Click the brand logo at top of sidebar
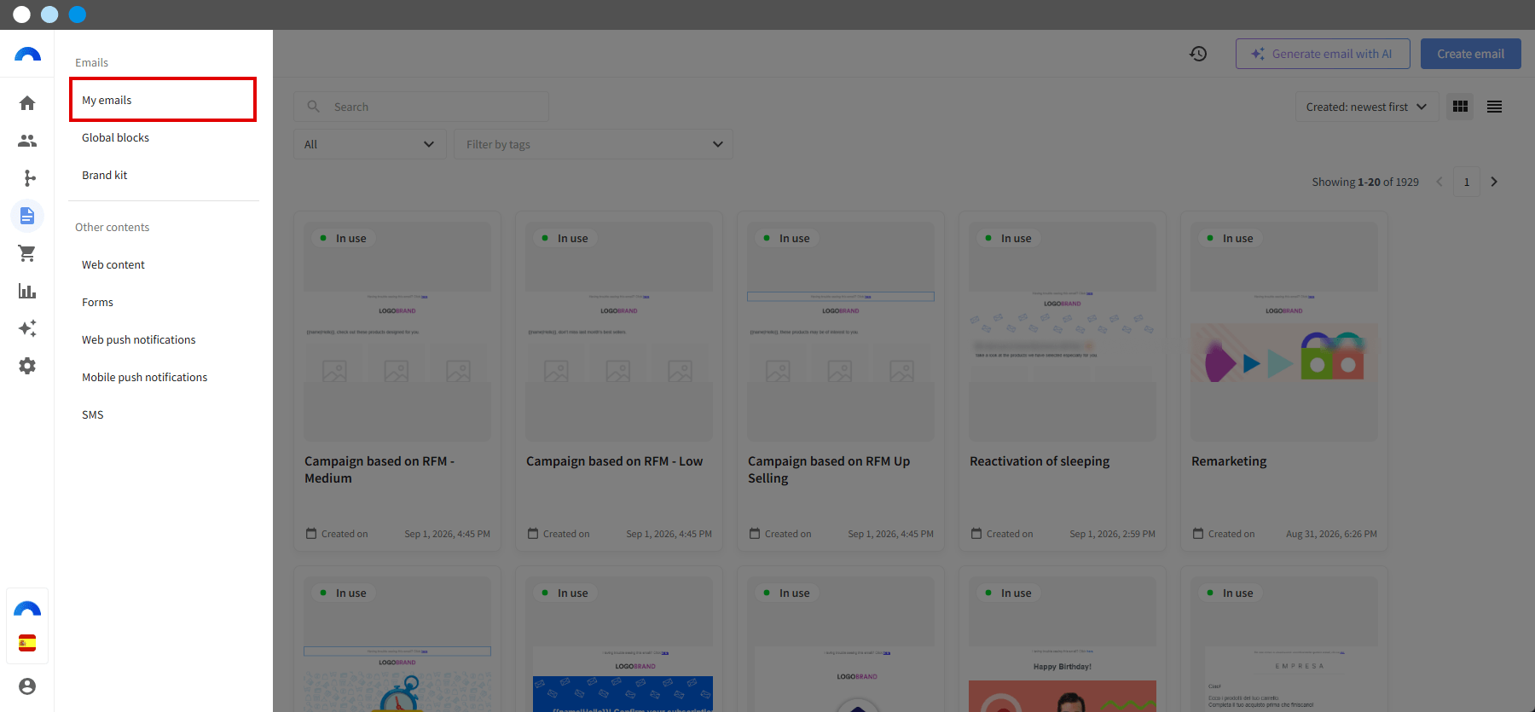 [27, 55]
